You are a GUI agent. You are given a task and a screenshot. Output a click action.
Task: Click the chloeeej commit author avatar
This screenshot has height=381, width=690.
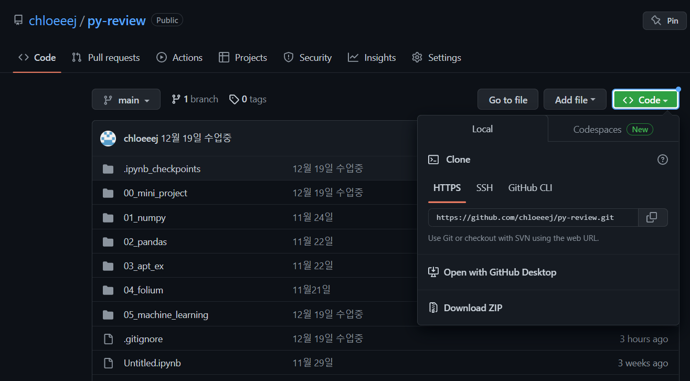(x=108, y=139)
